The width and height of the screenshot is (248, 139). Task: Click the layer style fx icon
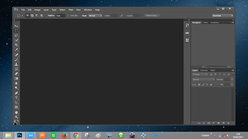point(204,123)
